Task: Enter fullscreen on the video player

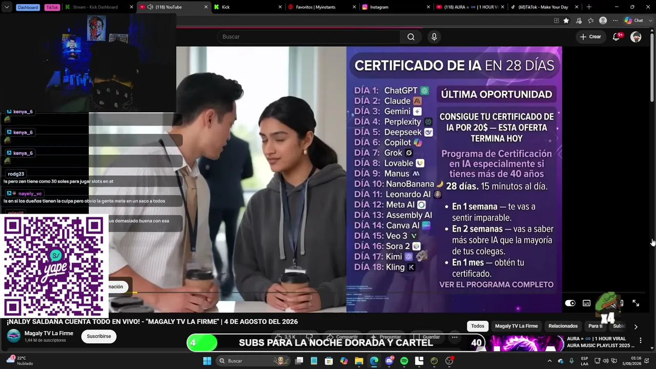Action: [635, 303]
